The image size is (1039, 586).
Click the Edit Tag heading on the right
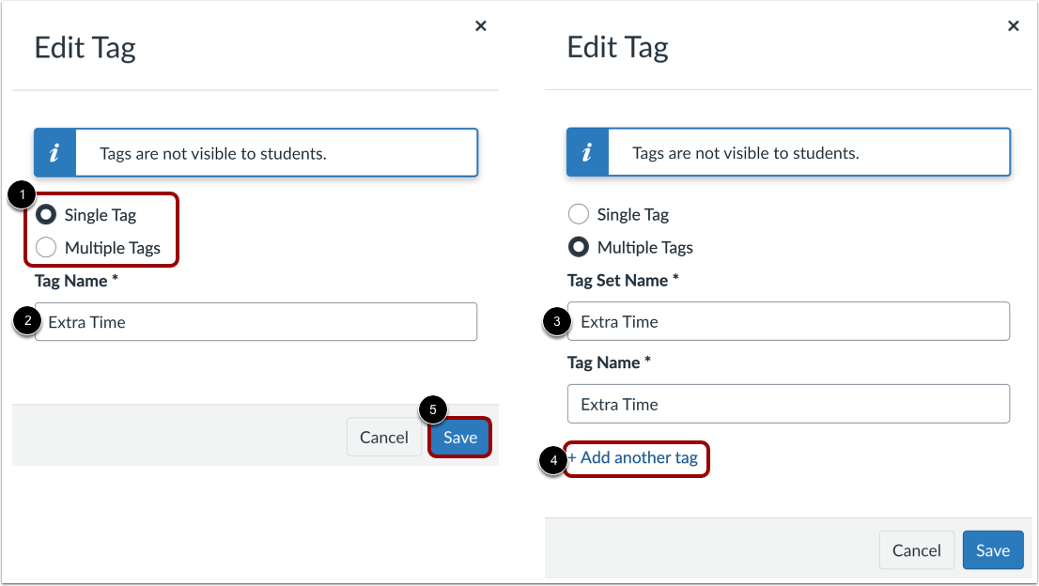pos(617,47)
